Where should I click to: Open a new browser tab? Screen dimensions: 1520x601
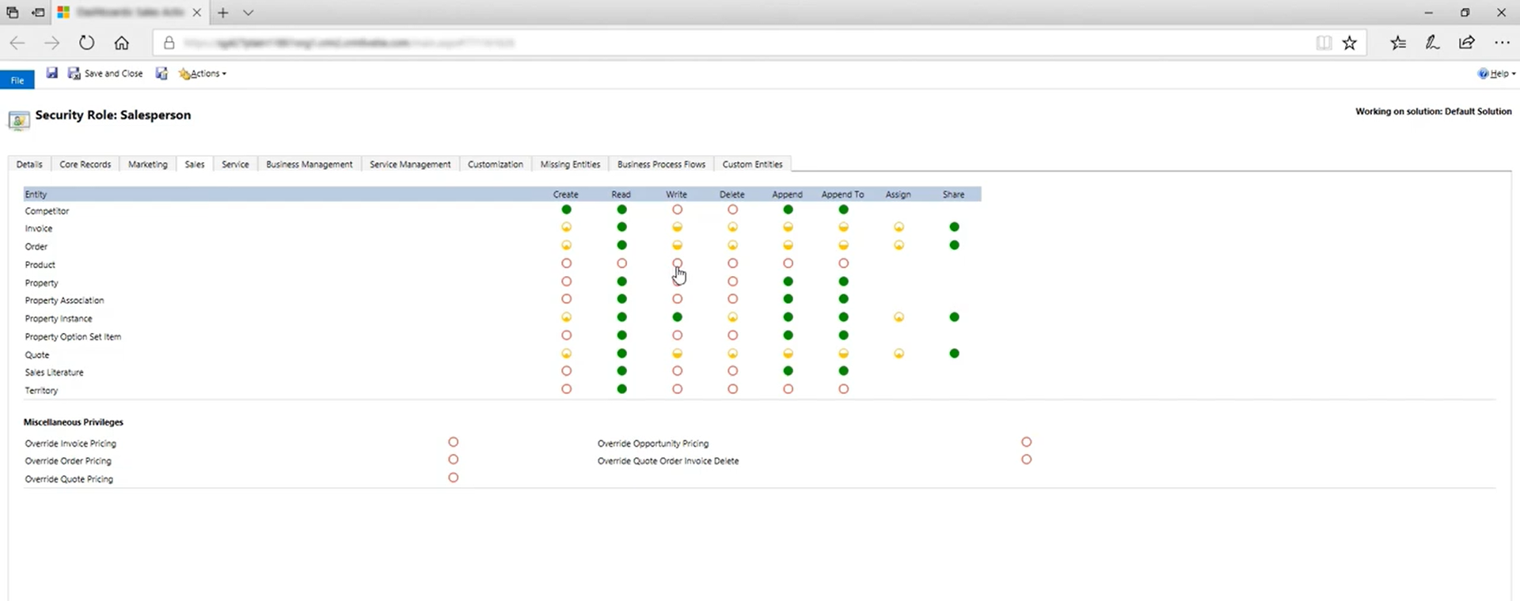(x=223, y=13)
